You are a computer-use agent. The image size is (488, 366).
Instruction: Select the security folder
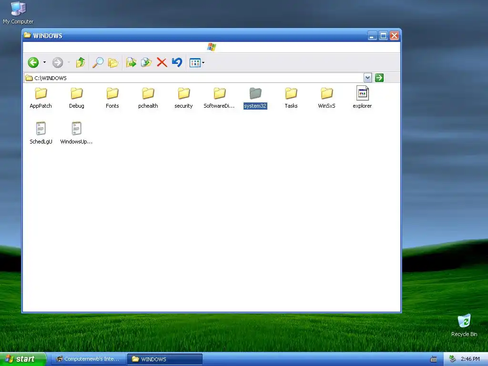183,98
